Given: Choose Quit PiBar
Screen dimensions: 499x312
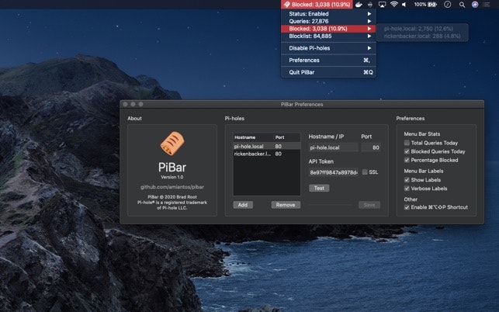Looking at the screenshot, I should tap(328, 72).
